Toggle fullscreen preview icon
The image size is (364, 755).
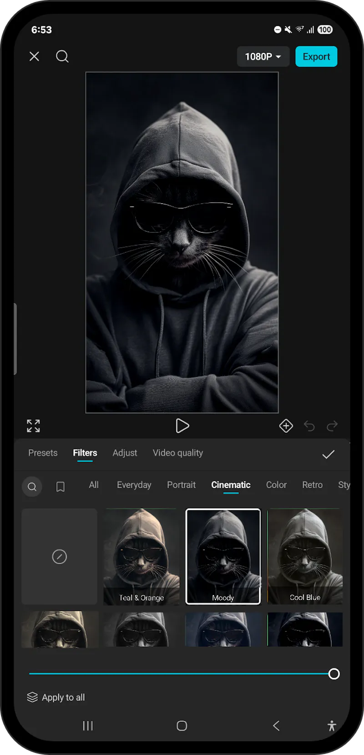pos(33,426)
